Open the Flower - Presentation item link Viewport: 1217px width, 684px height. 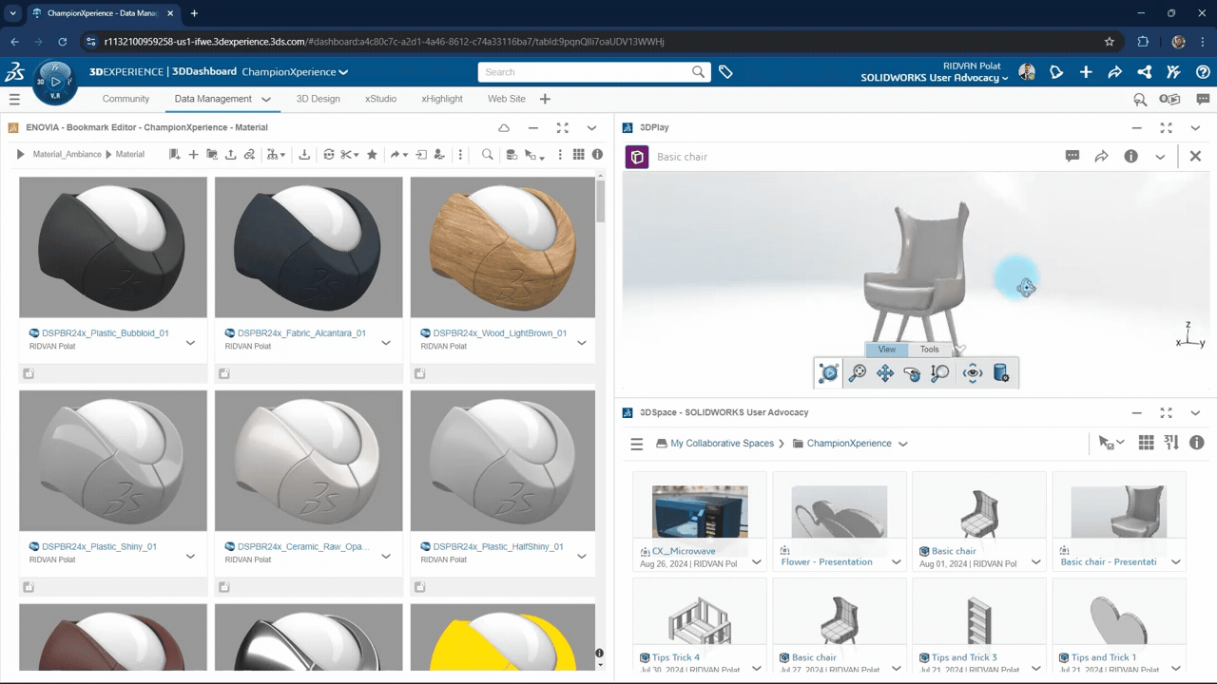(x=826, y=561)
